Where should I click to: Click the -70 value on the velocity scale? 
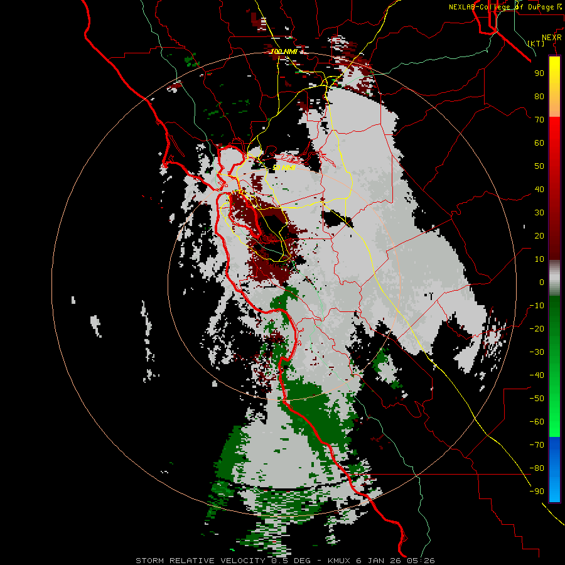coord(537,445)
